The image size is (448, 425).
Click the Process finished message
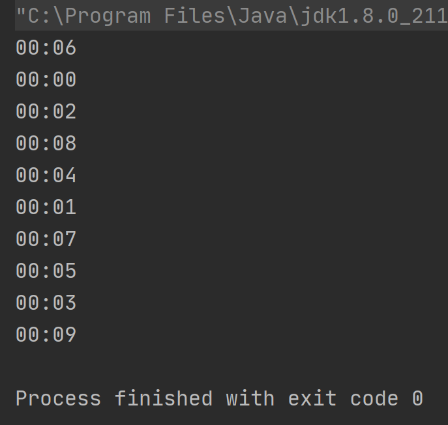pyautogui.click(x=219, y=398)
